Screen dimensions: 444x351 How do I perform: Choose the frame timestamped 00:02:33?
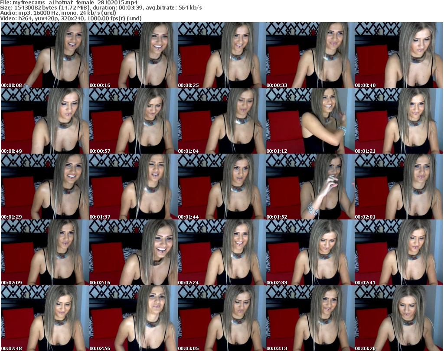tap(310, 253)
